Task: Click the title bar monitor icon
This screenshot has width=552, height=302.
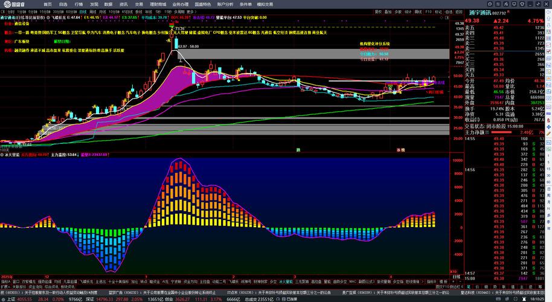Action: click(514, 4)
